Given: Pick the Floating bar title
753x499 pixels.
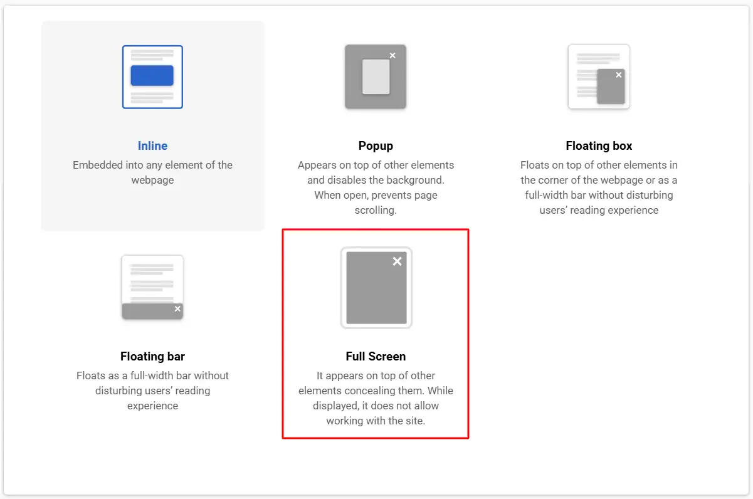Looking at the screenshot, I should pos(152,357).
